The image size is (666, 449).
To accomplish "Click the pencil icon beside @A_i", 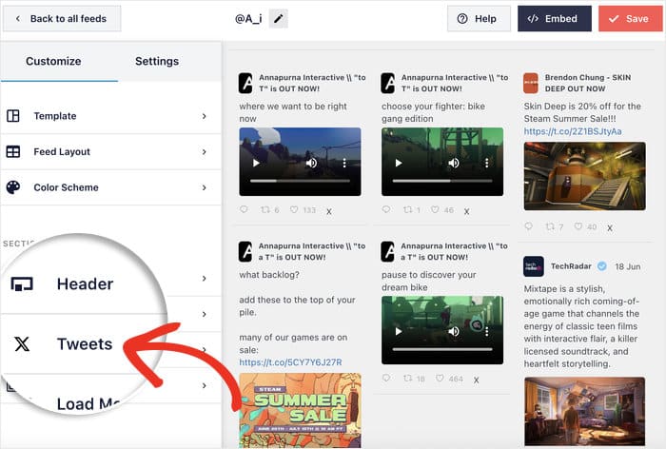I will pyautogui.click(x=278, y=19).
